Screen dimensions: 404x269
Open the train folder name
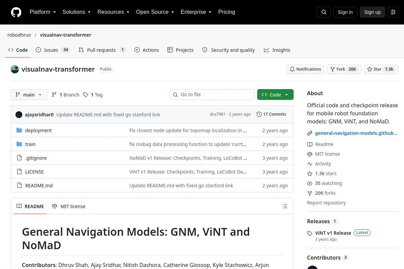coord(30,144)
